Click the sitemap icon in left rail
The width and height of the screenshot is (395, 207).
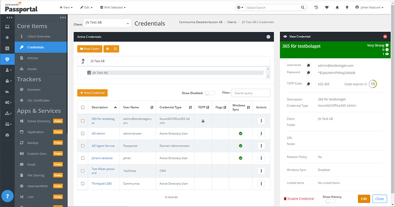(x=7, y=113)
